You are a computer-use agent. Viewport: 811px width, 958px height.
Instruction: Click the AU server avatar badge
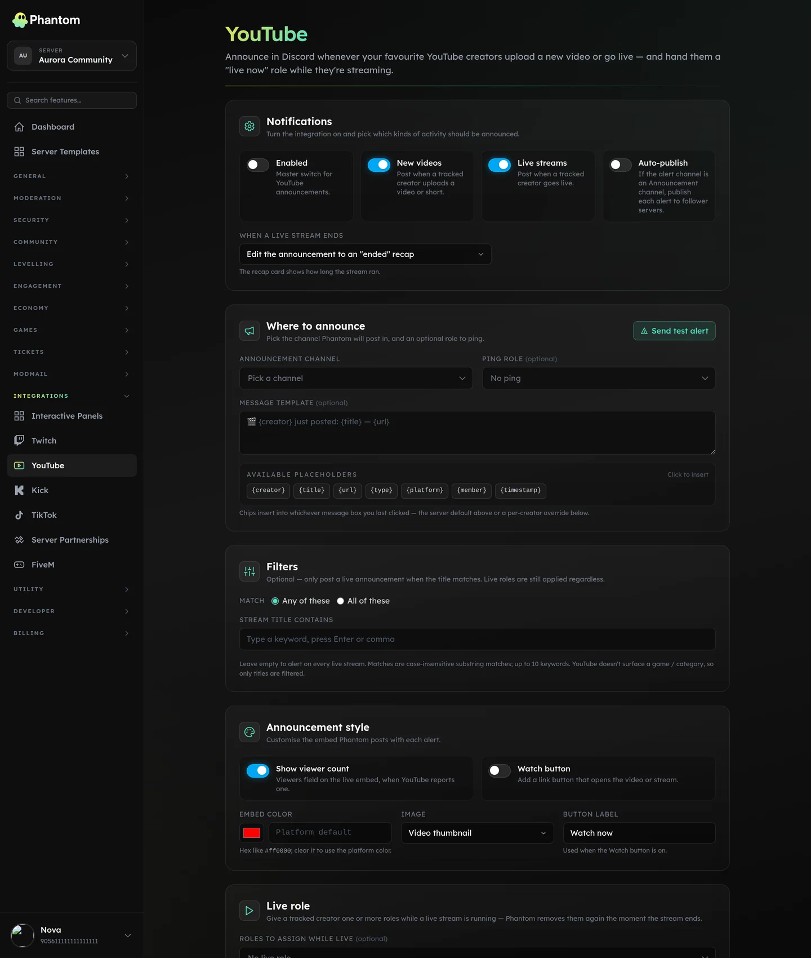tap(23, 56)
